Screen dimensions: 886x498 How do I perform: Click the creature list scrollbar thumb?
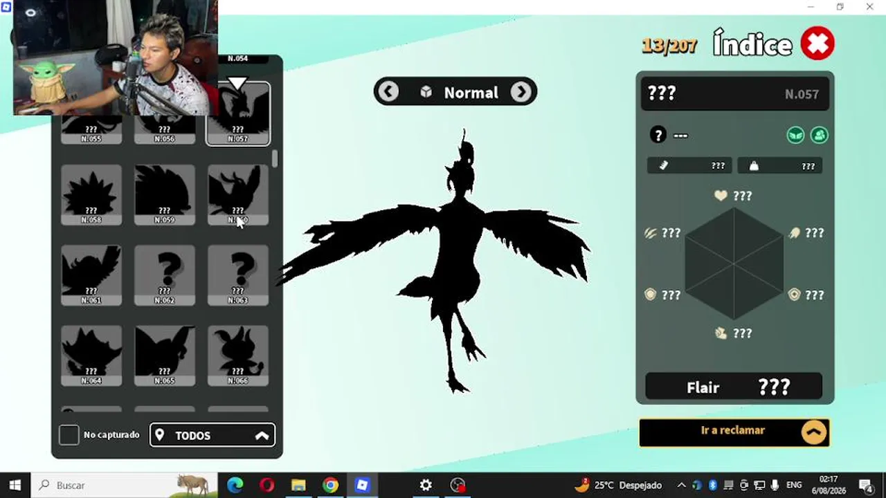pos(275,158)
